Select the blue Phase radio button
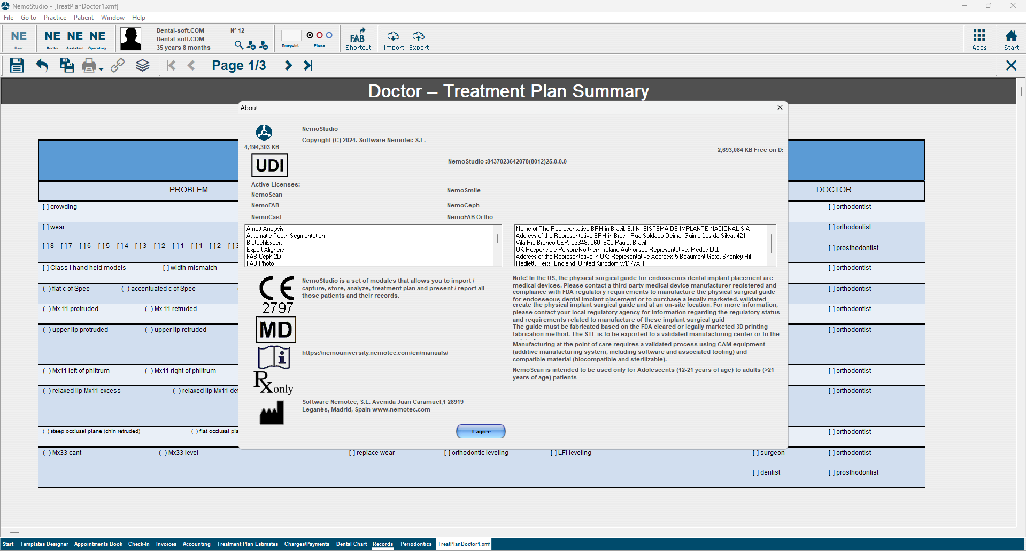The width and height of the screenshot is (1026, 551). click(x=329, y=35)
